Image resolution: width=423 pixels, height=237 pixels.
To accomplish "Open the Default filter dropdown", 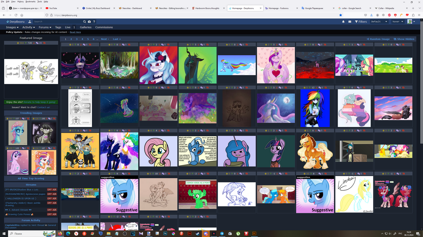I will 379,22.
